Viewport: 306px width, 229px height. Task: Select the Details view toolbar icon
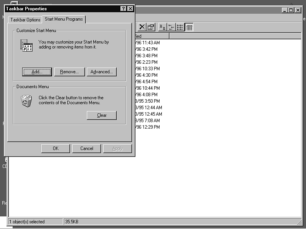click(x=189, y=27)
